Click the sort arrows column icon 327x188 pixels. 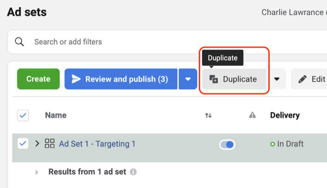tap(208, 115)
